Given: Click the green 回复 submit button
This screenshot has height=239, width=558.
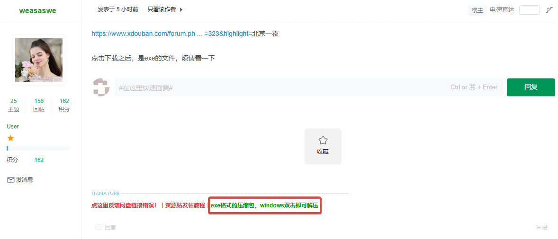Looking at the screenshot, I should pyautogui.click(x=531, y=87).
